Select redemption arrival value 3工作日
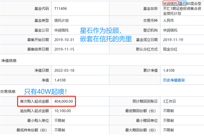Screen dimensions: 204x136 pos(169,101)
